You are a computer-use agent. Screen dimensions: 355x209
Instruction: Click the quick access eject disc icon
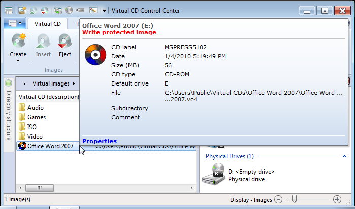coord(45,10)
